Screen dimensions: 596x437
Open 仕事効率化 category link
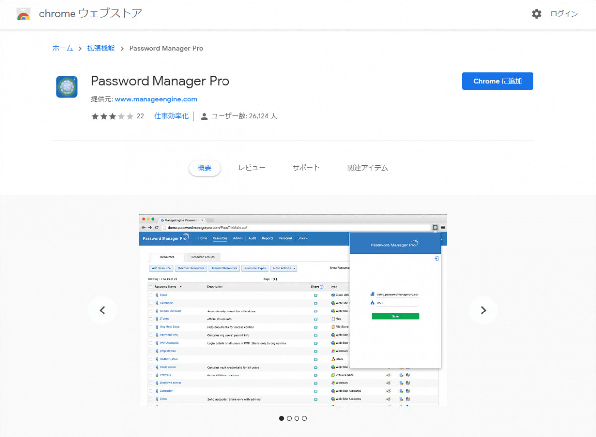171,116
